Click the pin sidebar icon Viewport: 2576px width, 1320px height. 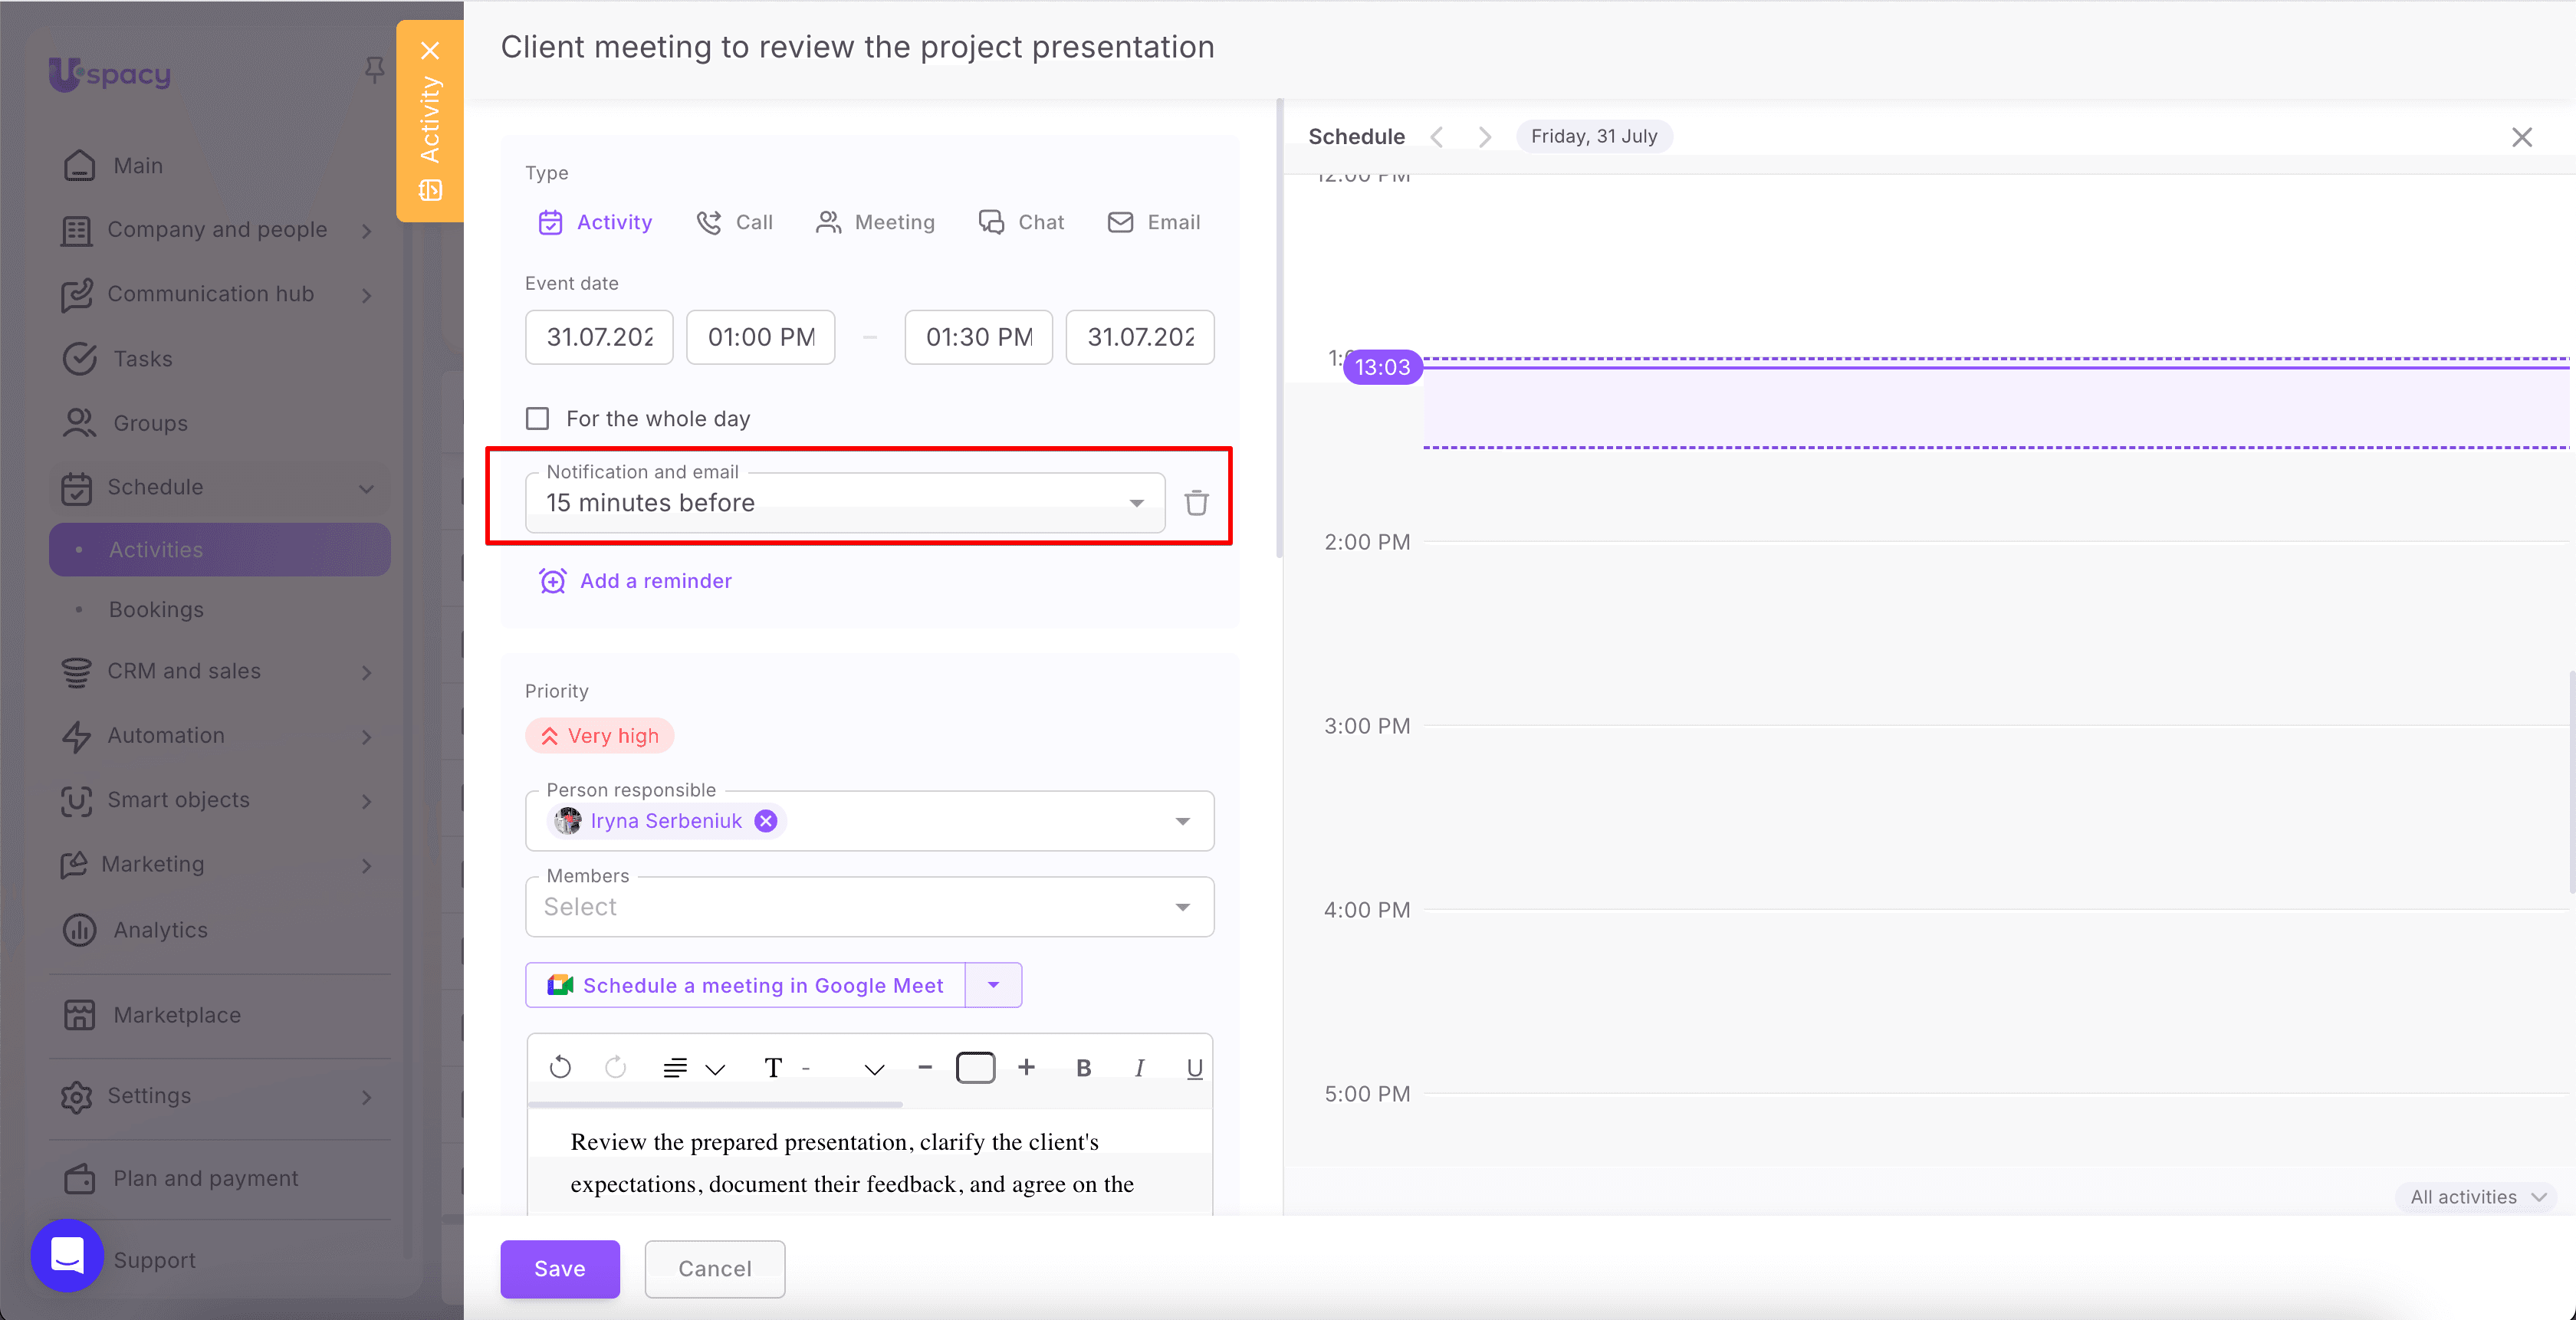(x=374, y=70)
